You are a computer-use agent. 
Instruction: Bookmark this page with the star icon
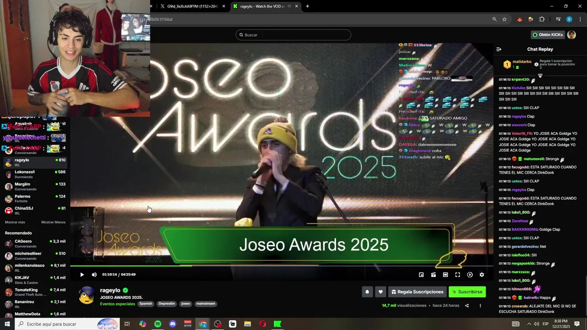504,19
